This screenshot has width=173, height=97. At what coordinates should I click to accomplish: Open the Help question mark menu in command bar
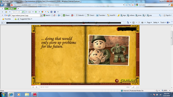[168, 22]
